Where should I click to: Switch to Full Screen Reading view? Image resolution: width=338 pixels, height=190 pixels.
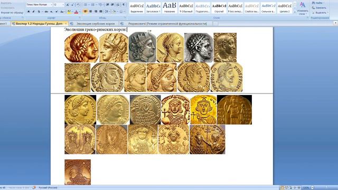pos(286,188)
